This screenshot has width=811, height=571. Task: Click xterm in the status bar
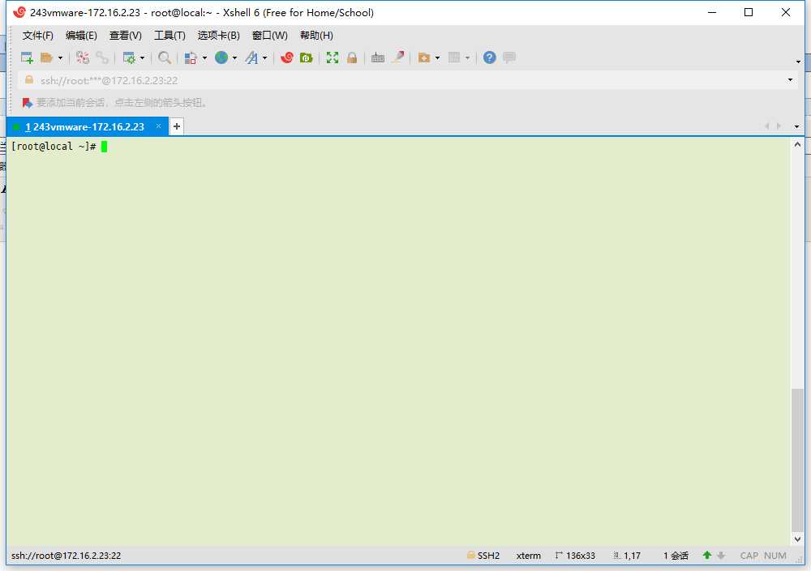pyautogui.click(x=528, y=556)
